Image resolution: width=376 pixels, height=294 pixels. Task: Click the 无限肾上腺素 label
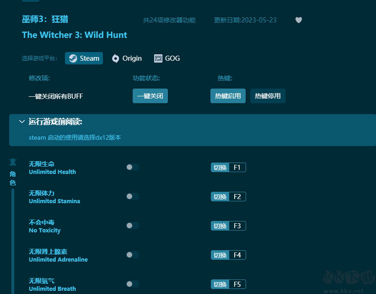tap(48, 252)
